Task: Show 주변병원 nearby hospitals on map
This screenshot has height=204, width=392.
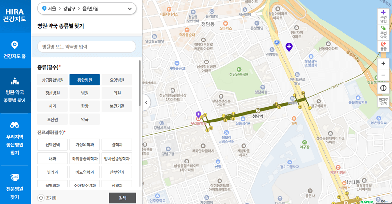Action: point(383,16)
